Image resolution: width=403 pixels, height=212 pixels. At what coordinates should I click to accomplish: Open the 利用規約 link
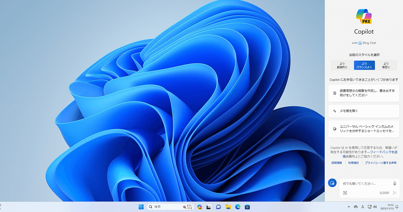pos(353,163)
